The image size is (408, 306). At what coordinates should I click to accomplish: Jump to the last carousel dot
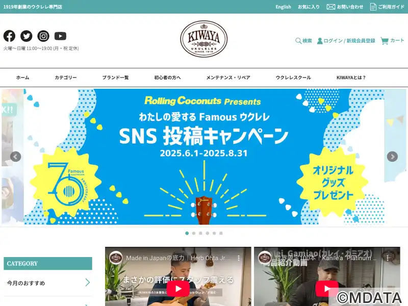(x=221, y=233)
